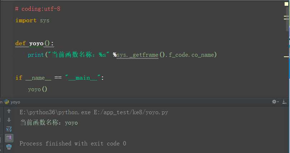Toggle soft-wrap in the Run console

click(9, 129)
